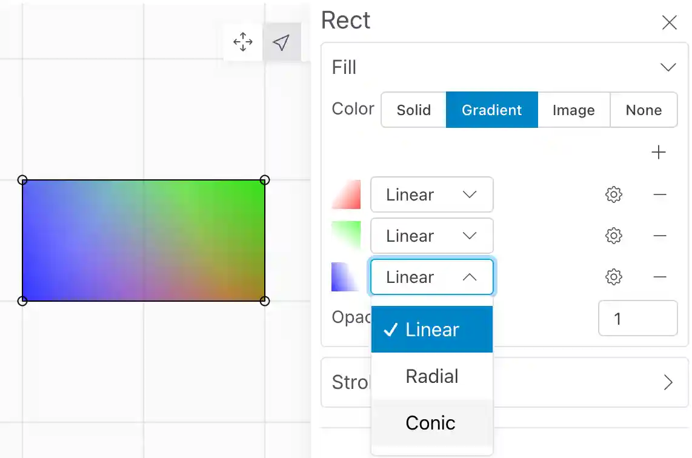The width and height of the screenshot is (692, 458).
Task: Remove the blue gradient with minus icon
Action: (x=660, y=277)
